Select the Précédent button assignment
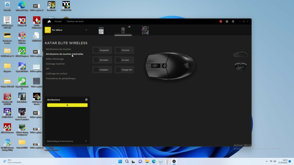Image resolution: width=294 pixels, height=165 pixels. pos(102,70)
